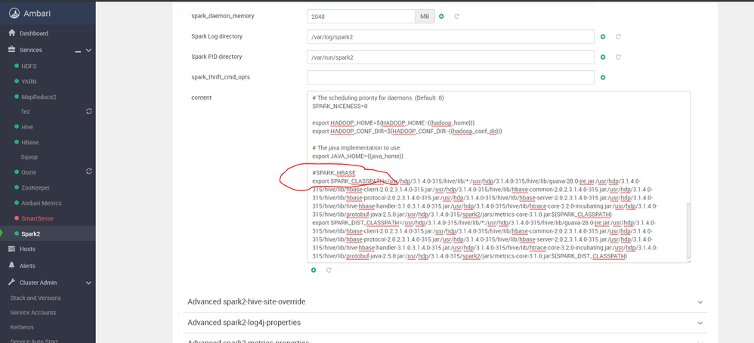Click undo icon below content
This screenshot has height=343, width=754.
329,270
